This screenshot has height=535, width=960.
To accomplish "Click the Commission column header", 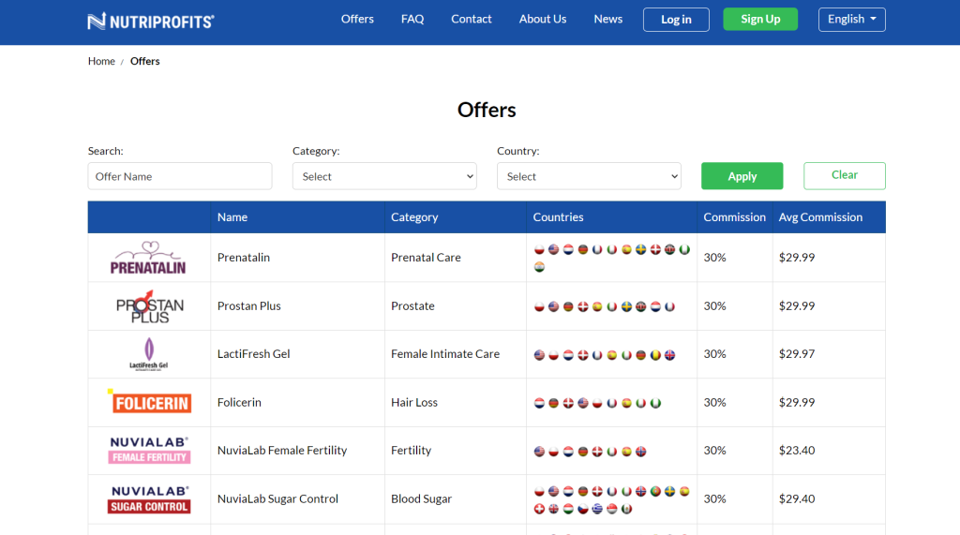I will click(x=735, y=217).
